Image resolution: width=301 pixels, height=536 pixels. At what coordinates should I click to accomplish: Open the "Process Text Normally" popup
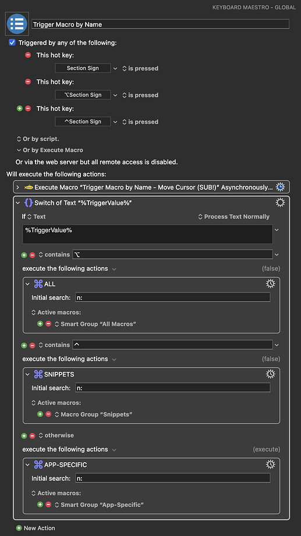[234, 216]
